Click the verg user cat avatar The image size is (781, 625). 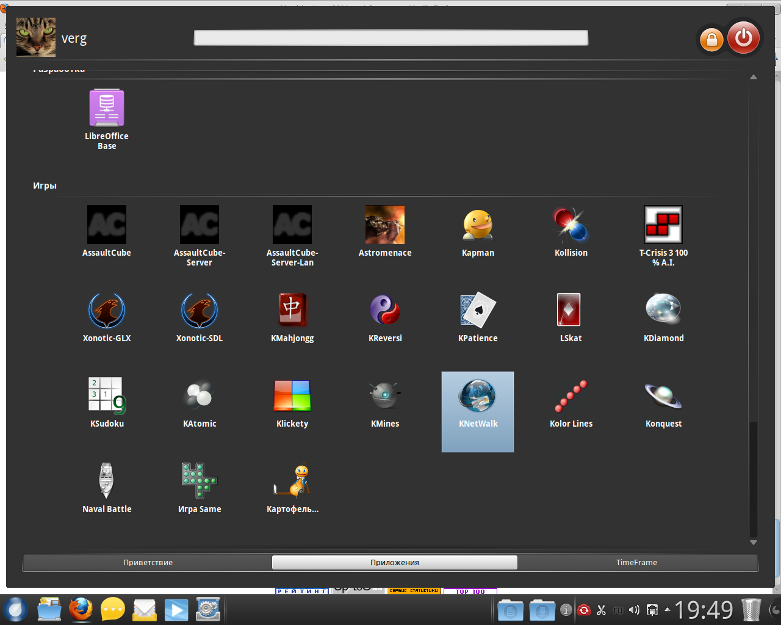(x=36, y=37)
